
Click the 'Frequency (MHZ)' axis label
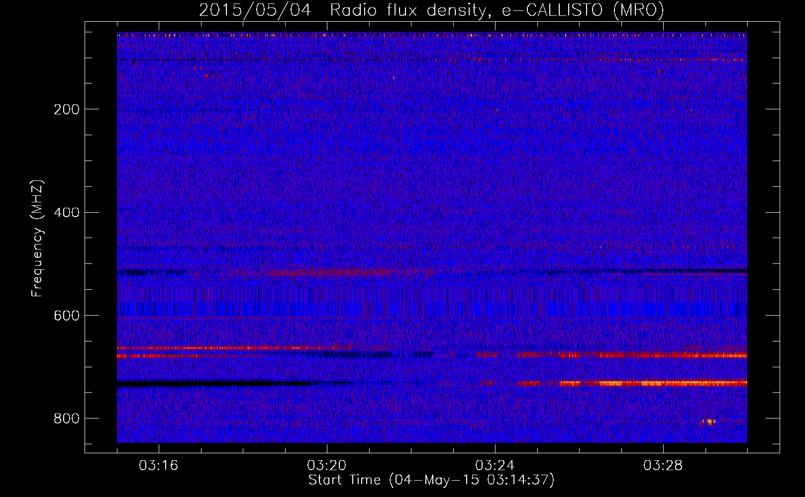pyautogui.click(x=37, y=239)
